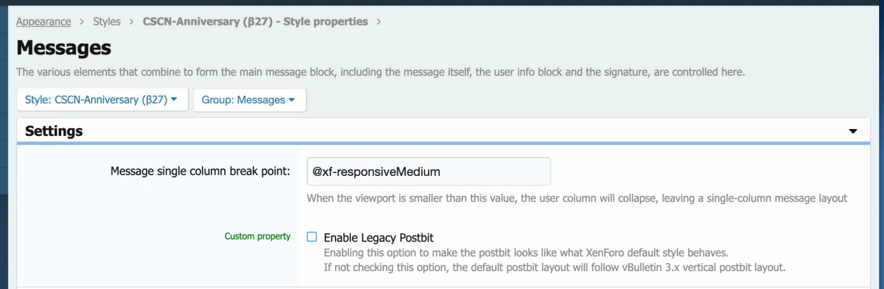The height and width of the screenshot is (289, 884).
Task: Click the Appearance breadcrumb link
Action: pyautogui.click(x=44, y=21)
